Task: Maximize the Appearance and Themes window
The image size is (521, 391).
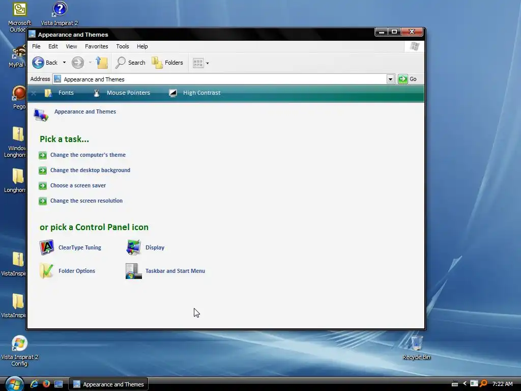Action: click(x=394, y=32)
